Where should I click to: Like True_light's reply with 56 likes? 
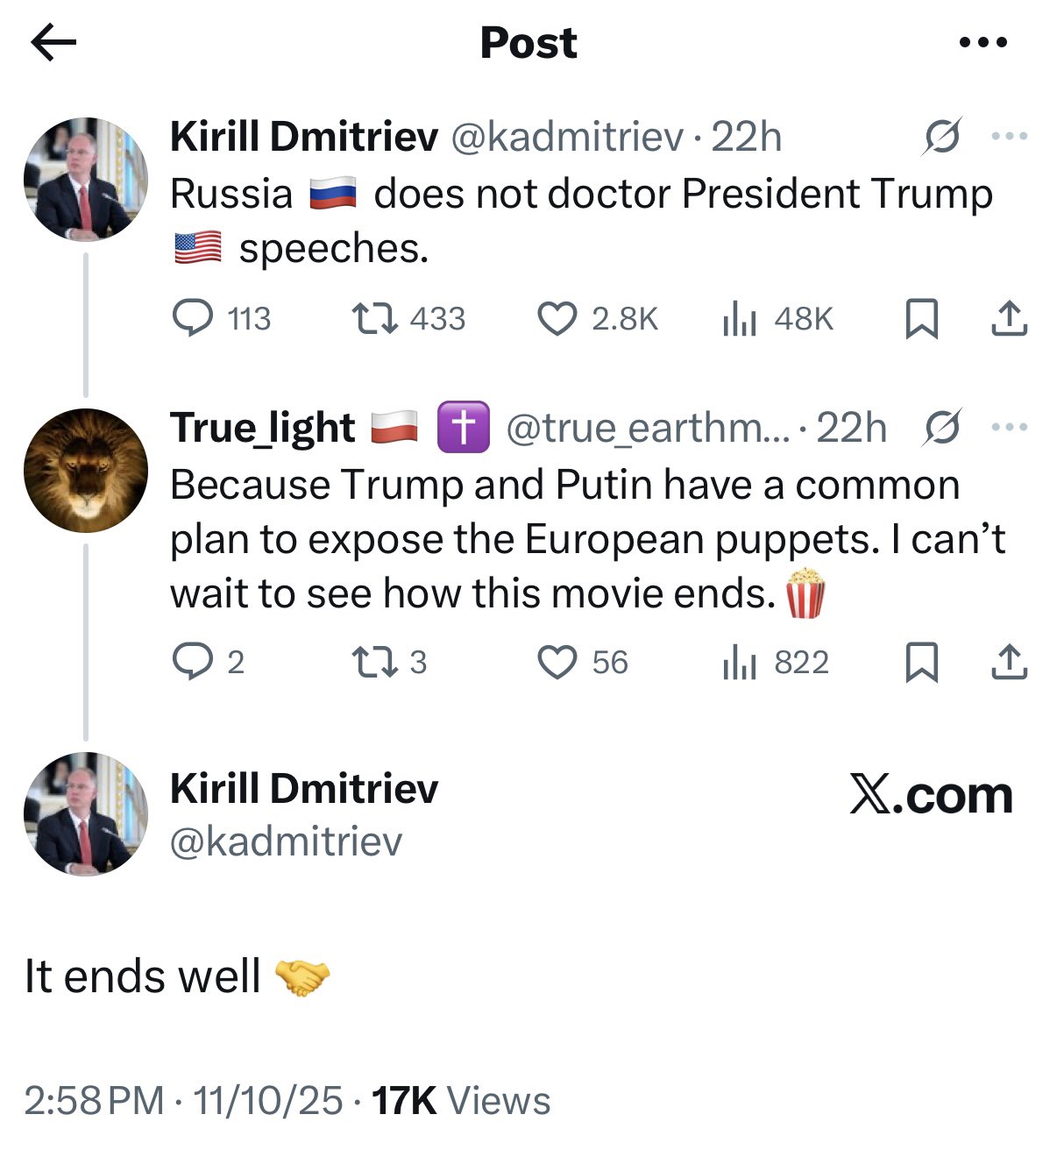pyautogui.click(x=557, y=662)
